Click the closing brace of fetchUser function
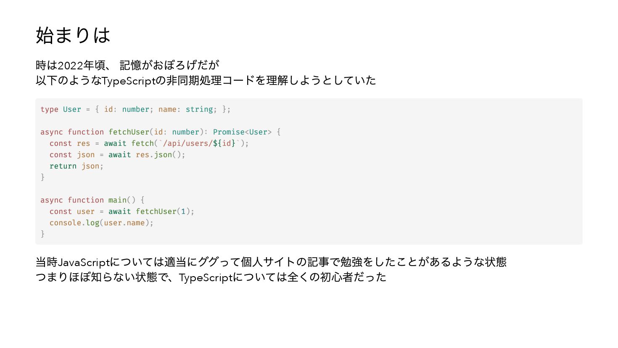618x348 pixels. 42,177
